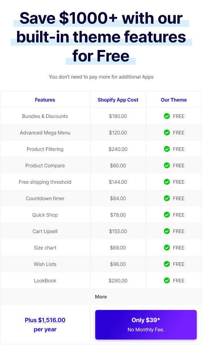Click the green checkmark for Cart Upsell
The width and height of the screenshot is (202, 355).
pos(167,231)
